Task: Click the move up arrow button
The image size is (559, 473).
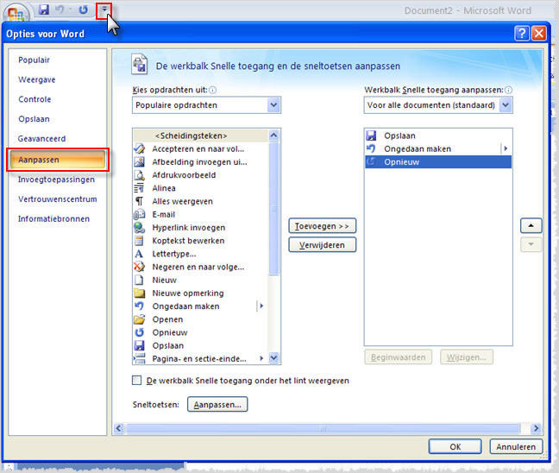Action: coord(531,225)
